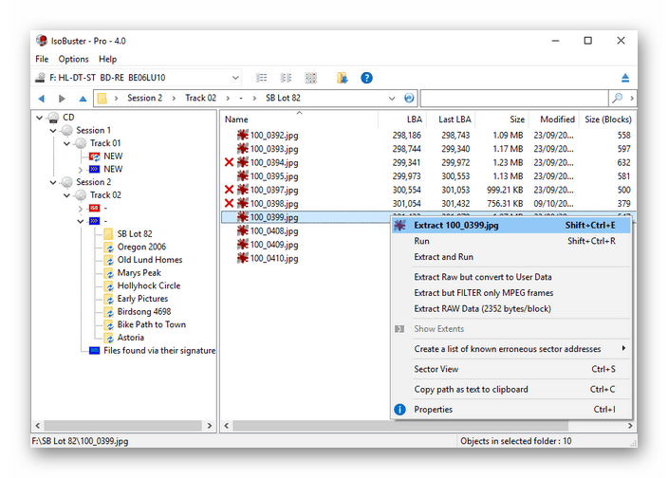Click Session 2 in the breadcrumb
The width and height of the screenshot is (668, 478).
tap(145, 98)
